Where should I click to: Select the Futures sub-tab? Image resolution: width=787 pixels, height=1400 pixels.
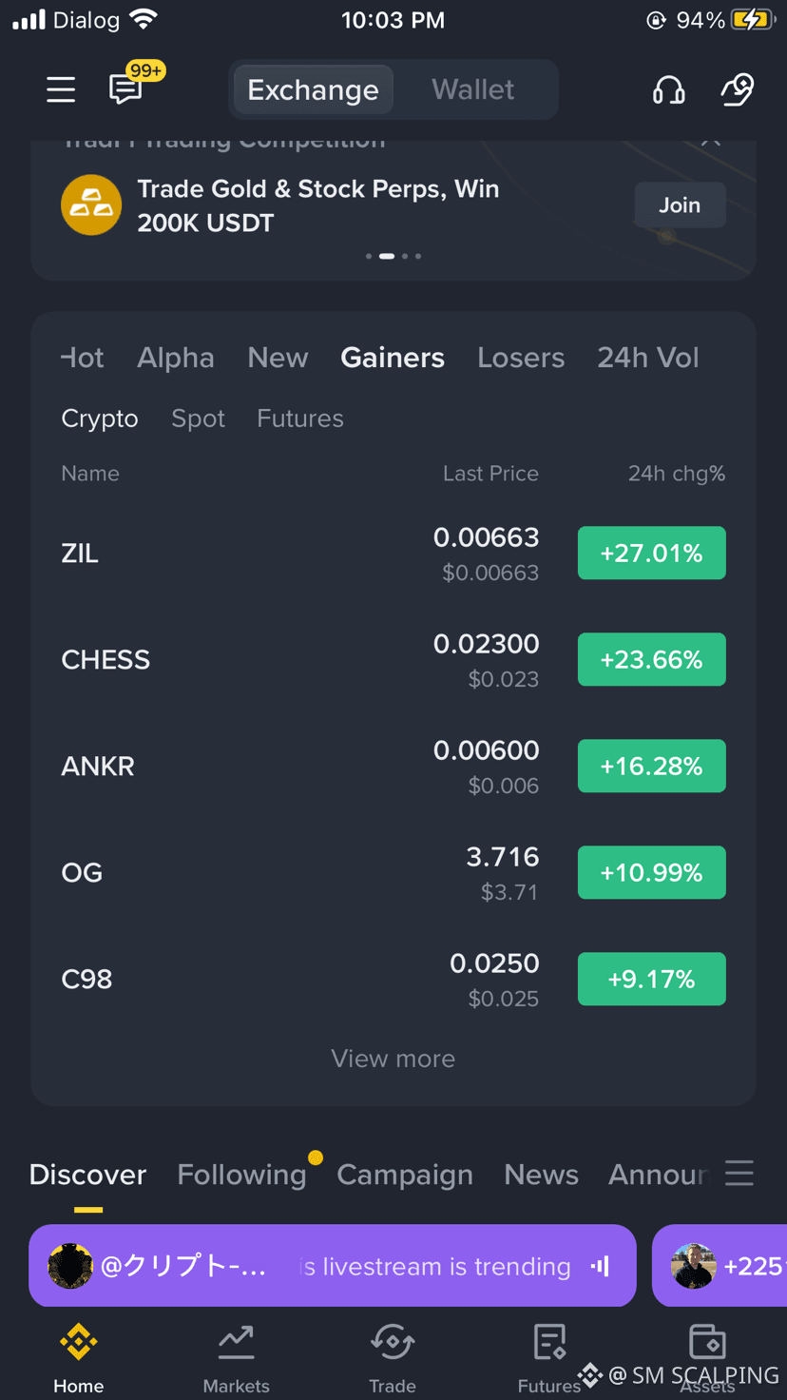pyautogui.click(x=300, y=418)
